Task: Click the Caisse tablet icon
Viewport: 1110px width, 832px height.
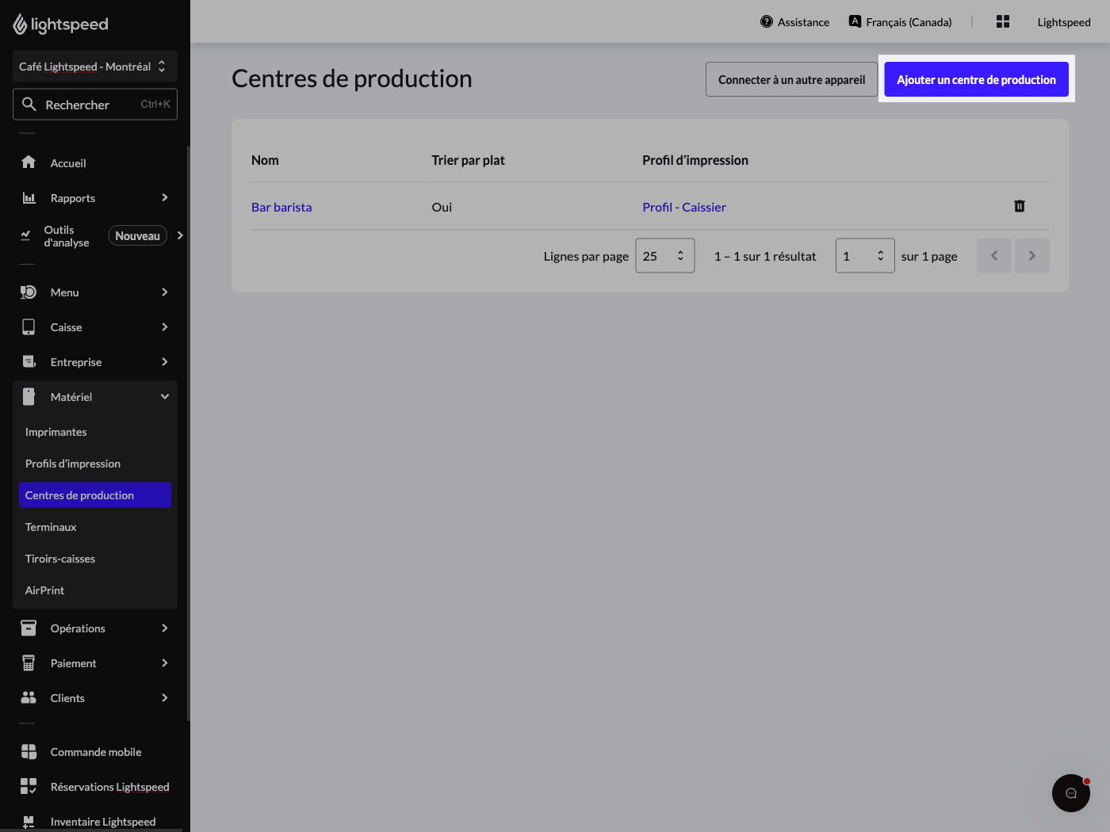Action: click(29, 327)
